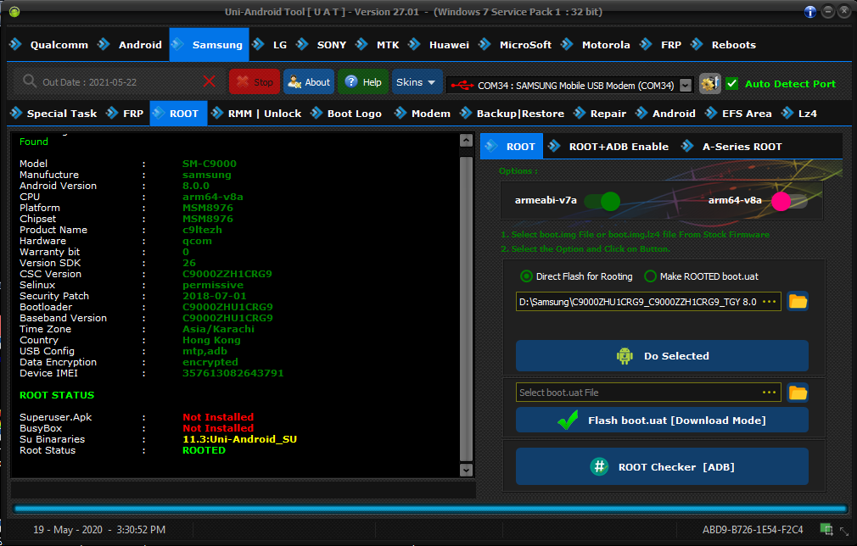Switch to ROOT+ADB Enable sub-tab
Image resolution: width=857 pixels, height=546 pixels.
[609, 147]
